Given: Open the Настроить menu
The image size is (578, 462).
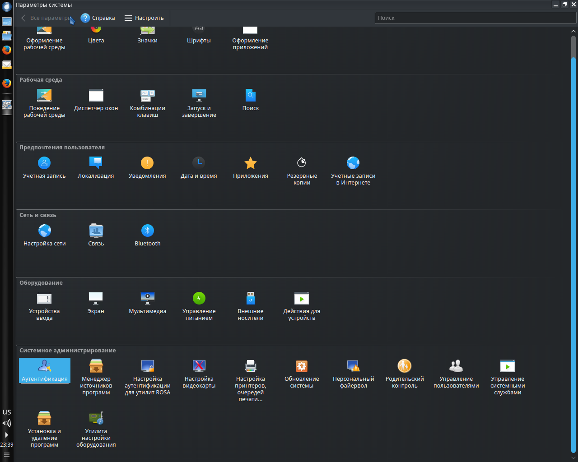Looking at the screenshot, I should [144, 18].
